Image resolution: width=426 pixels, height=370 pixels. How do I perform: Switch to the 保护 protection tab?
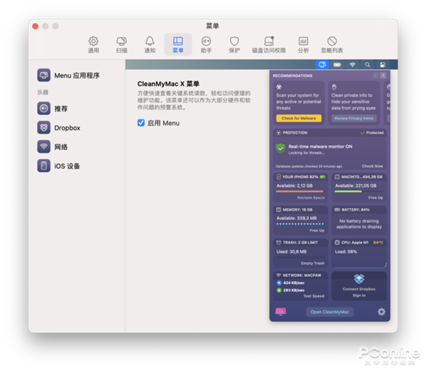[234, 45]
